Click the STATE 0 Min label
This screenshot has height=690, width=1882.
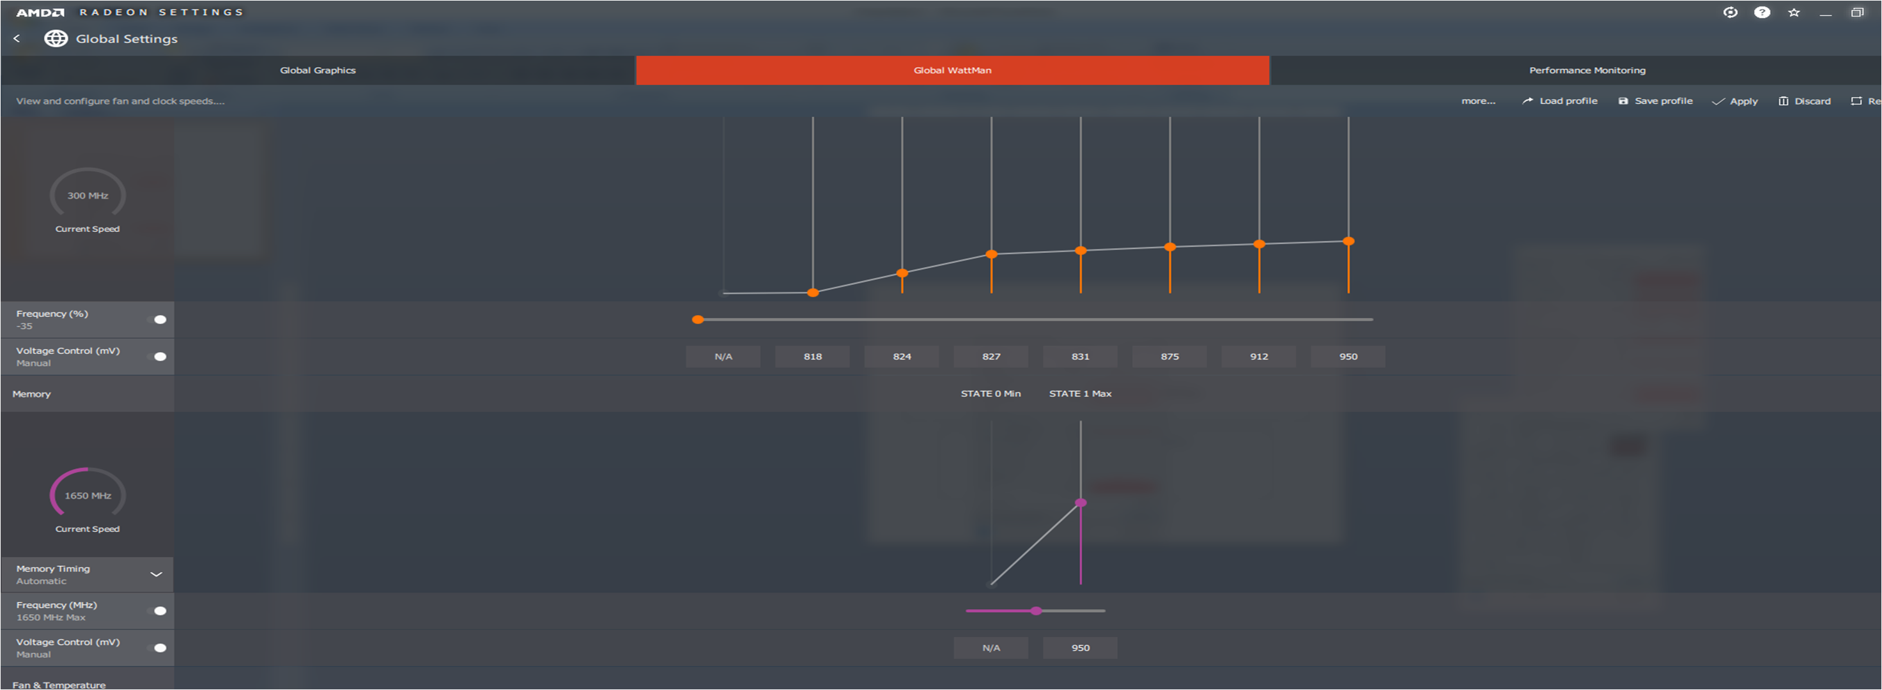(x=991, y=394)
